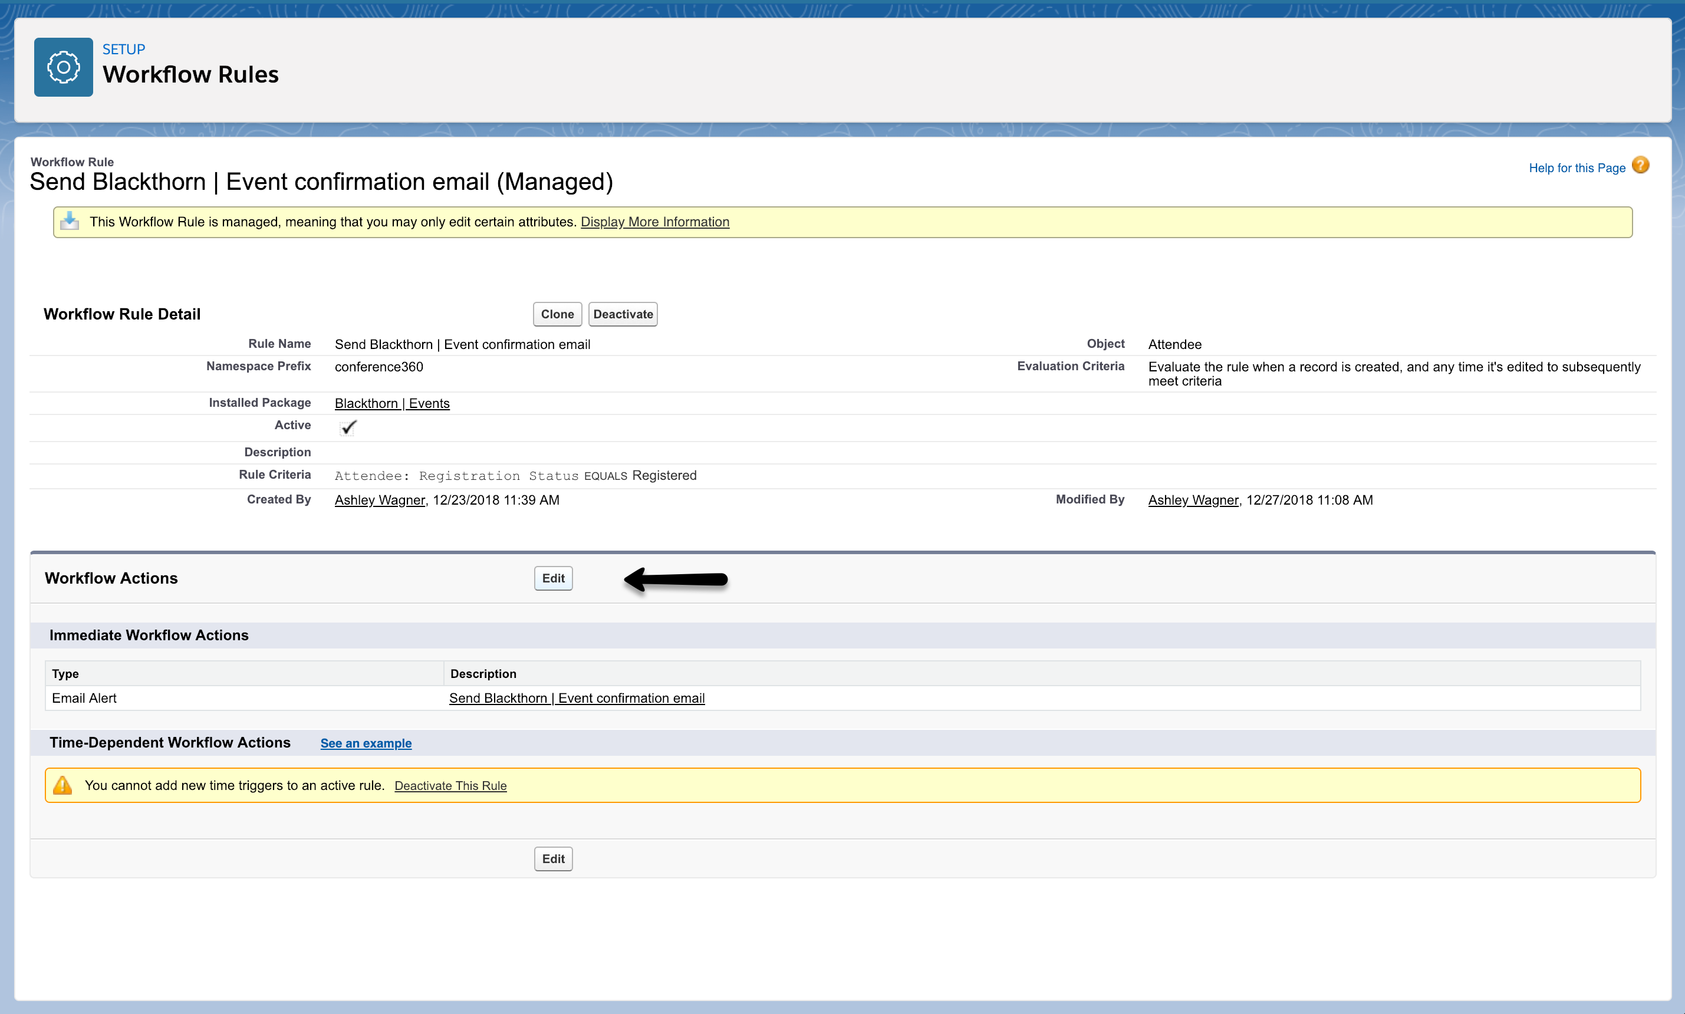1685x1014 pixels.
Task: Click the SETUP breadcrumb text
Action: [x=124, y=49]
